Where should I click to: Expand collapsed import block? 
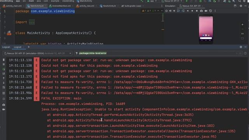[32, 22]
